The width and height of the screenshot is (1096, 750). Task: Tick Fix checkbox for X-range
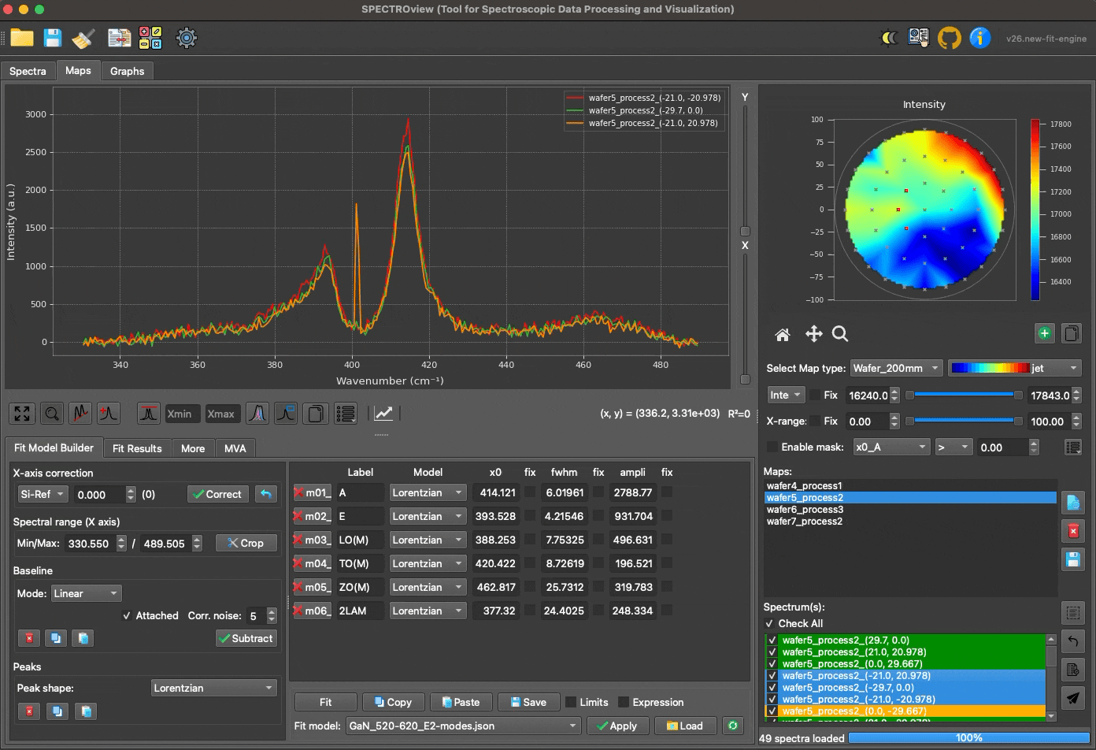point(815,421)
